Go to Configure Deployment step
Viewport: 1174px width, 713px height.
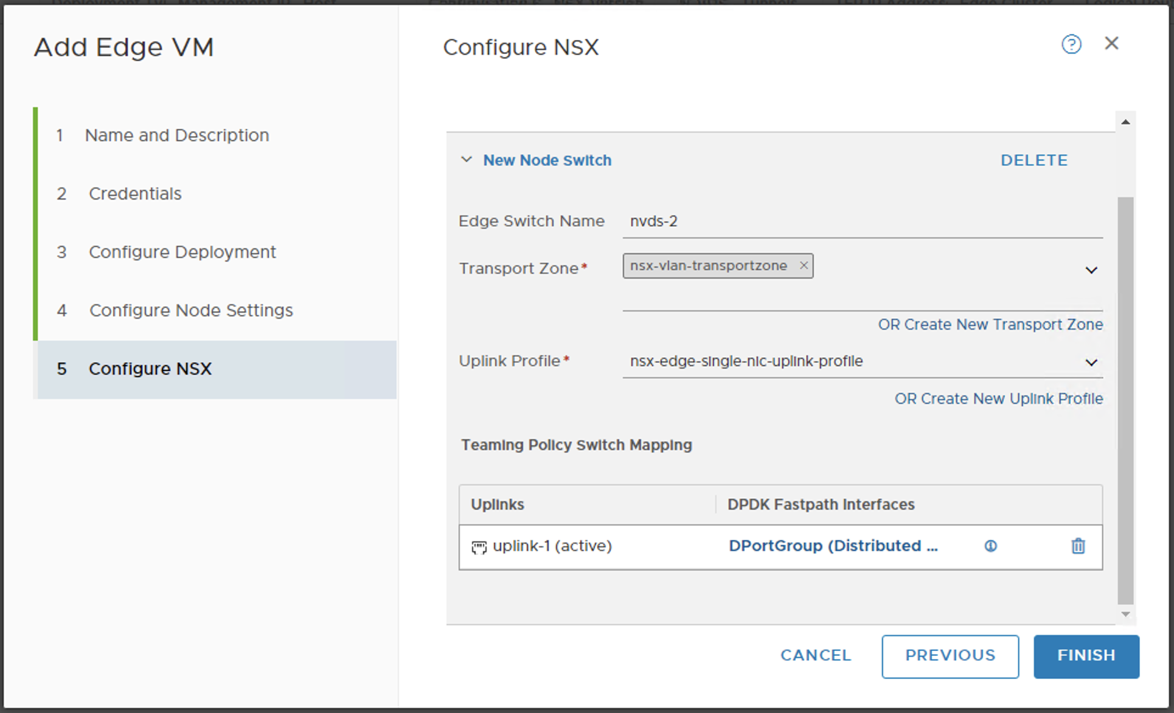tap(182, 251)
